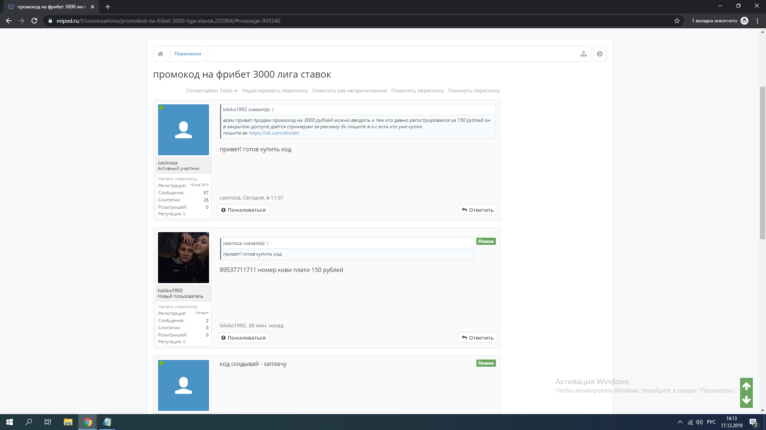This screenshot has height=430, width=766.
Task: Report casinoza's message with 'Пожаловаться'
Action: (243, 210)
